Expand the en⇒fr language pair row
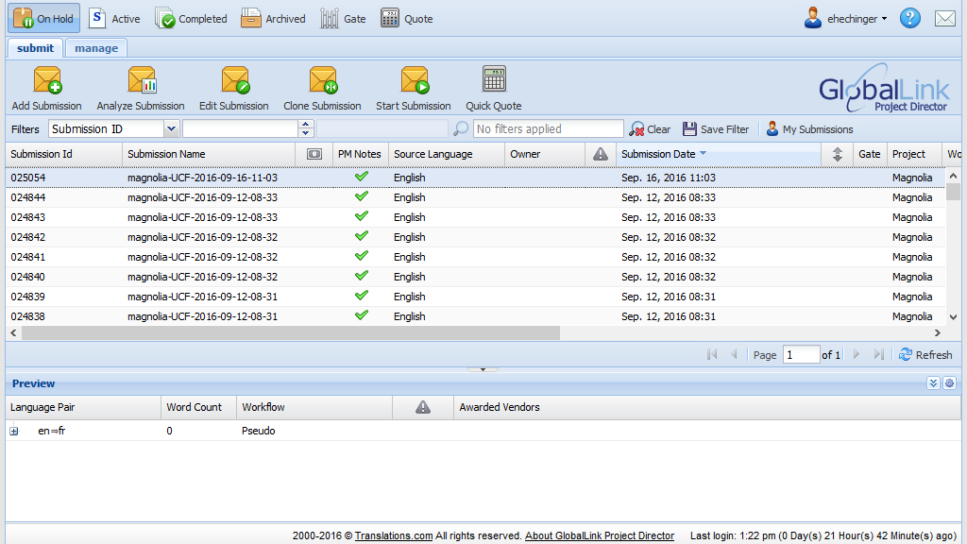 tap(14, 431)
